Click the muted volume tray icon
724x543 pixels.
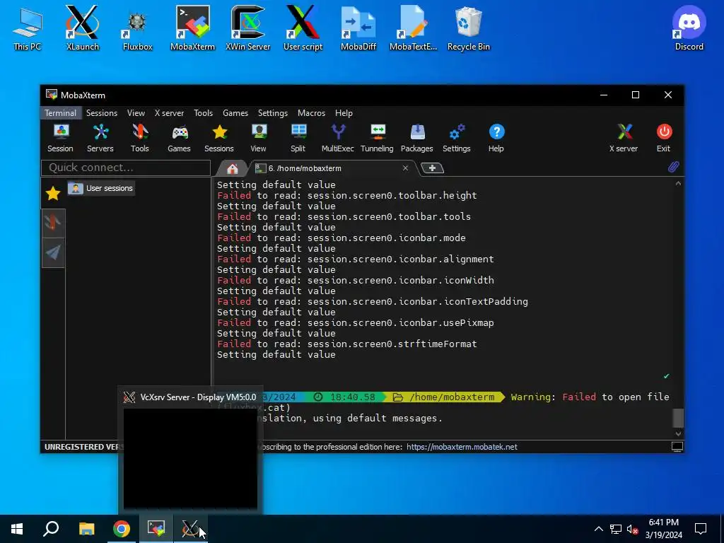[633, 529]
